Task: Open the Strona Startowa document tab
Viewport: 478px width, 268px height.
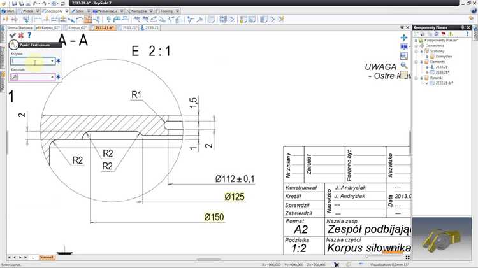Action: pyautogui.click(x=19, y=28)
